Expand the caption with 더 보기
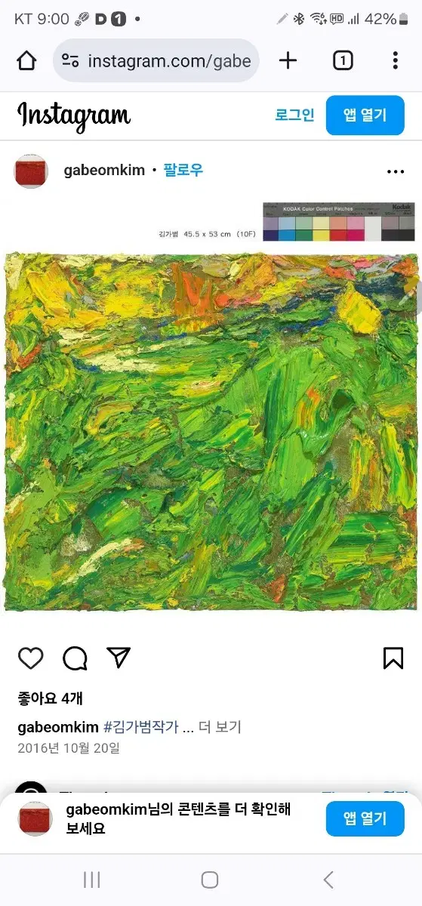Viewport: 422px width, 906px height. 220,727
